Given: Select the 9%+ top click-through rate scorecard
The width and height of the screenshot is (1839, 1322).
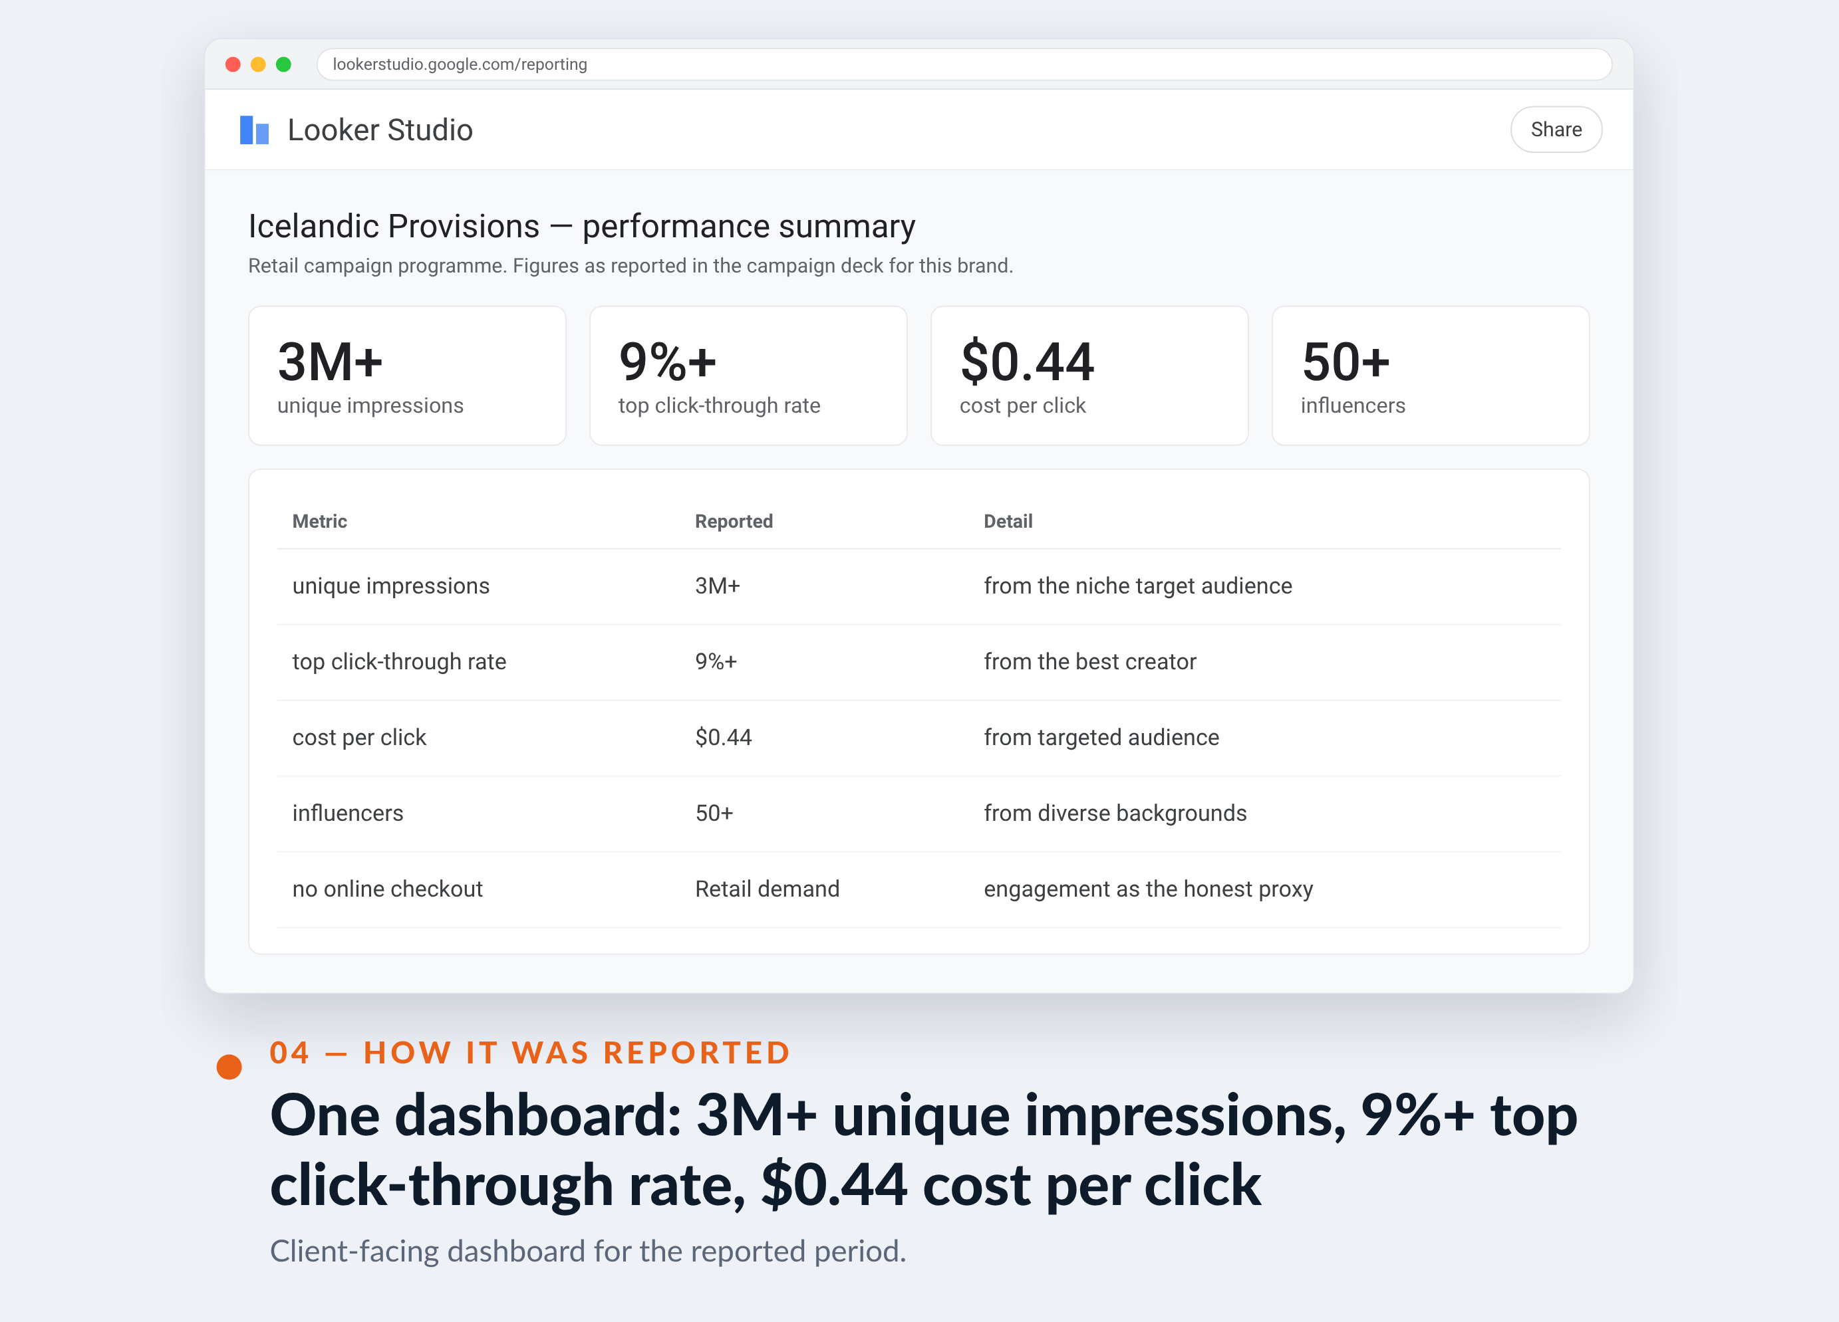Looking at the screenshot, I should point(748,376).
